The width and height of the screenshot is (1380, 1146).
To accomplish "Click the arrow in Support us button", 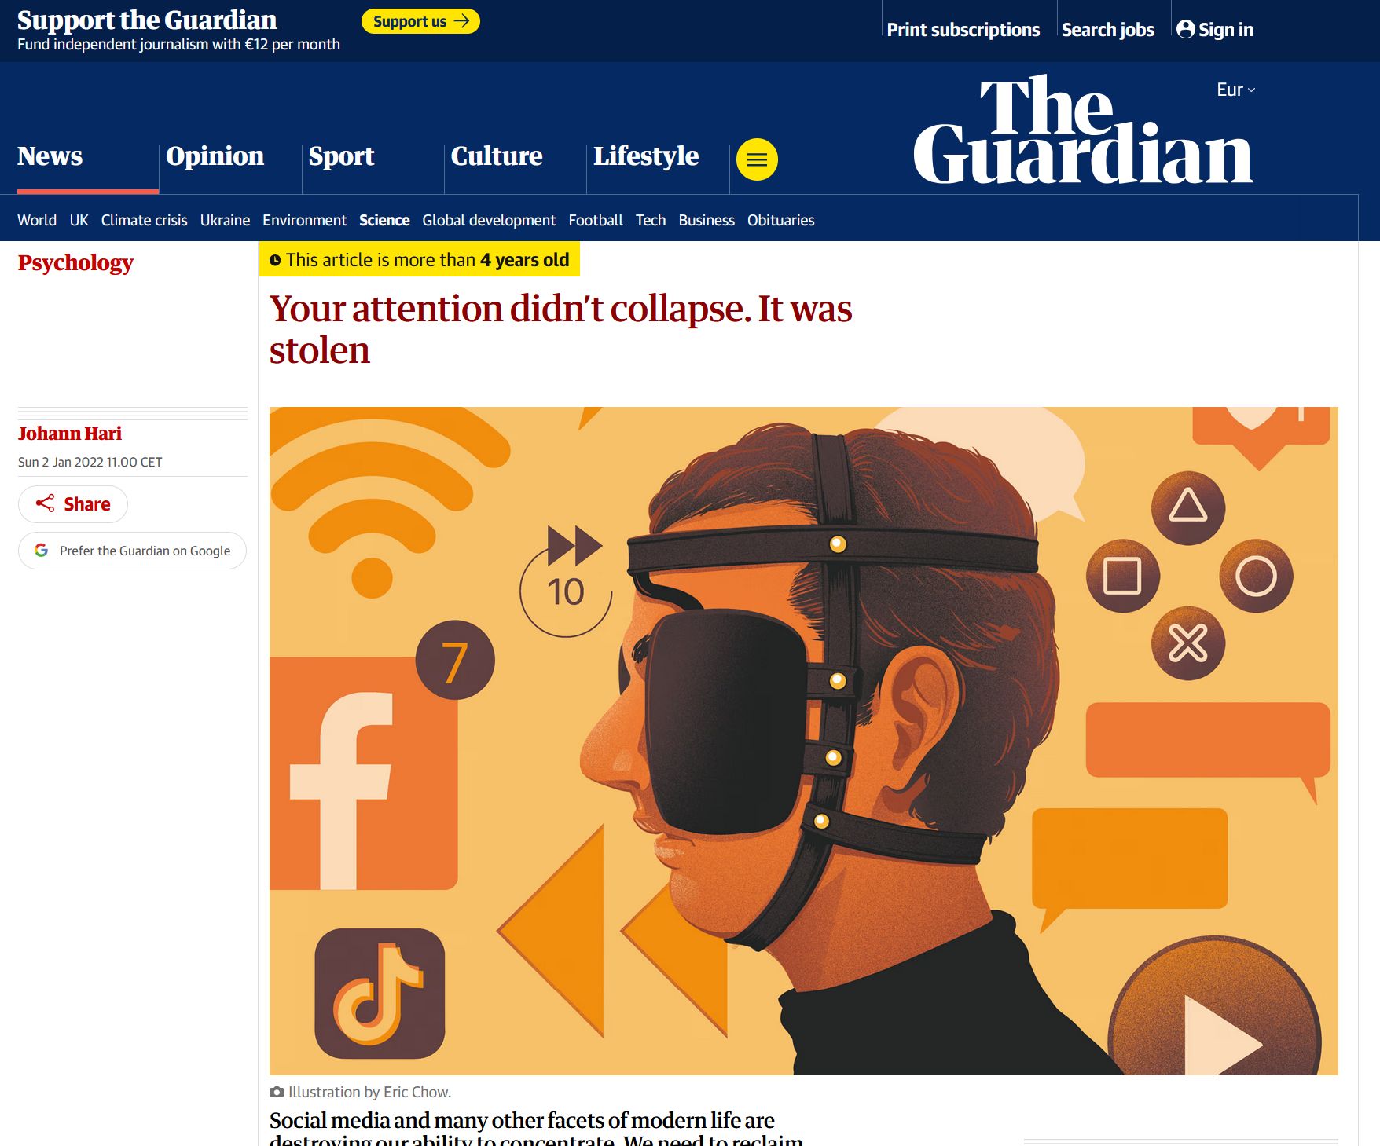I will (461, 21).
